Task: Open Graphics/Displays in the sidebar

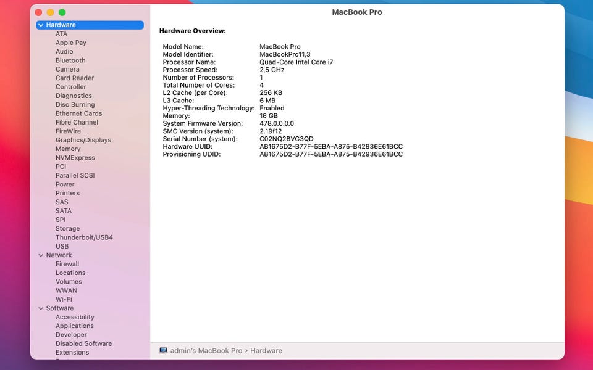Action: click(x=83, y=140)
